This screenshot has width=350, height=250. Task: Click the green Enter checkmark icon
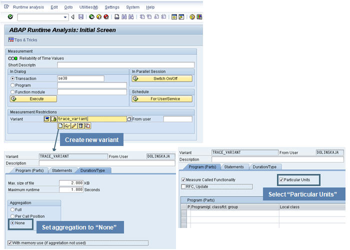click(10, 17)
